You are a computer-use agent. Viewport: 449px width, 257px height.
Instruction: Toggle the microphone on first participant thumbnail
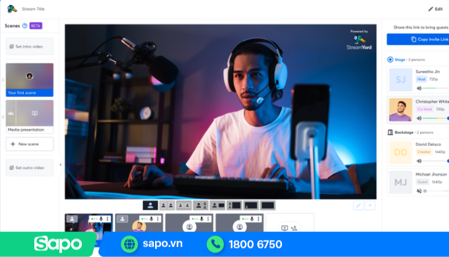coord(101,219)
